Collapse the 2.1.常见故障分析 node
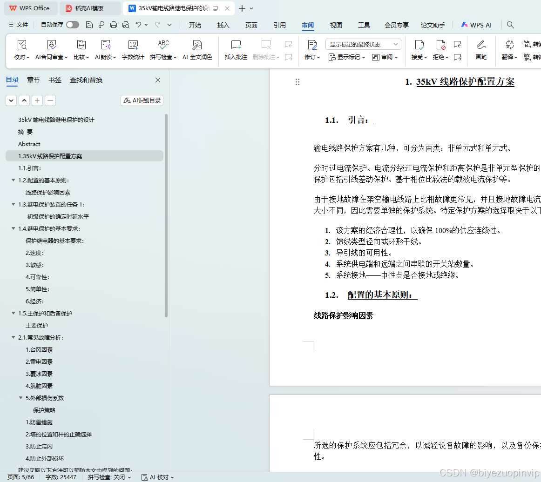 pyautogui.click(x=13, y=337)
